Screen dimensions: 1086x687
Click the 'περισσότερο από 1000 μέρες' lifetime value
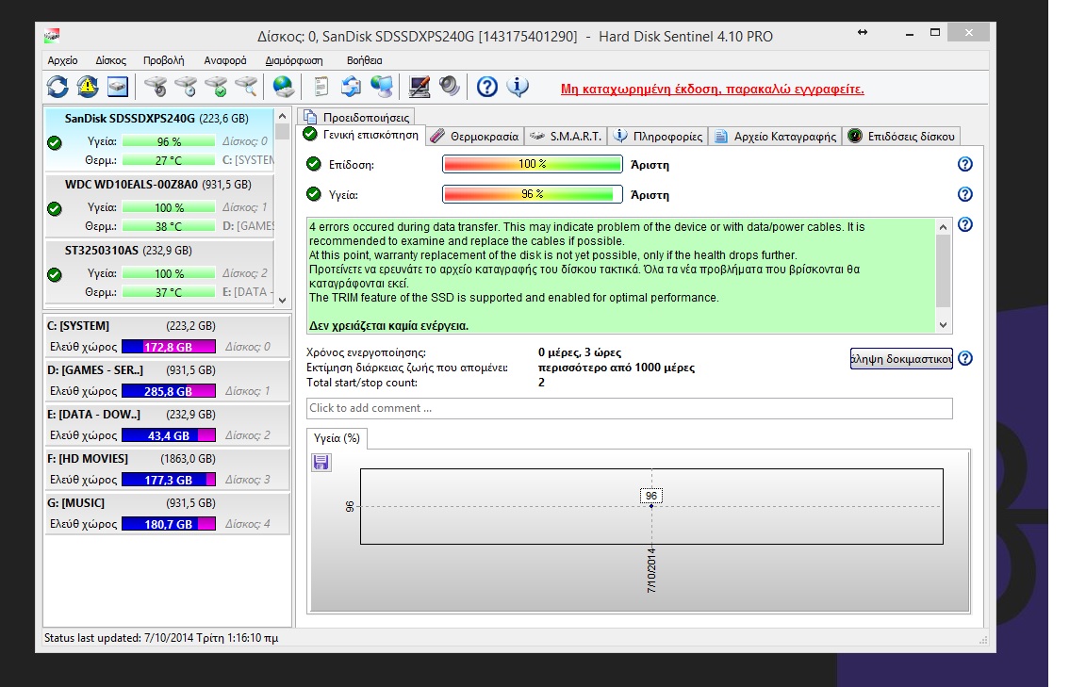617,368
